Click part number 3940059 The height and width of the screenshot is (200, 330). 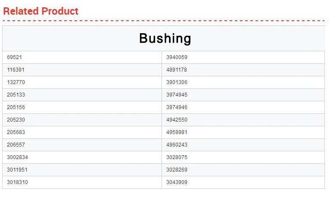(x=177, y=57)
